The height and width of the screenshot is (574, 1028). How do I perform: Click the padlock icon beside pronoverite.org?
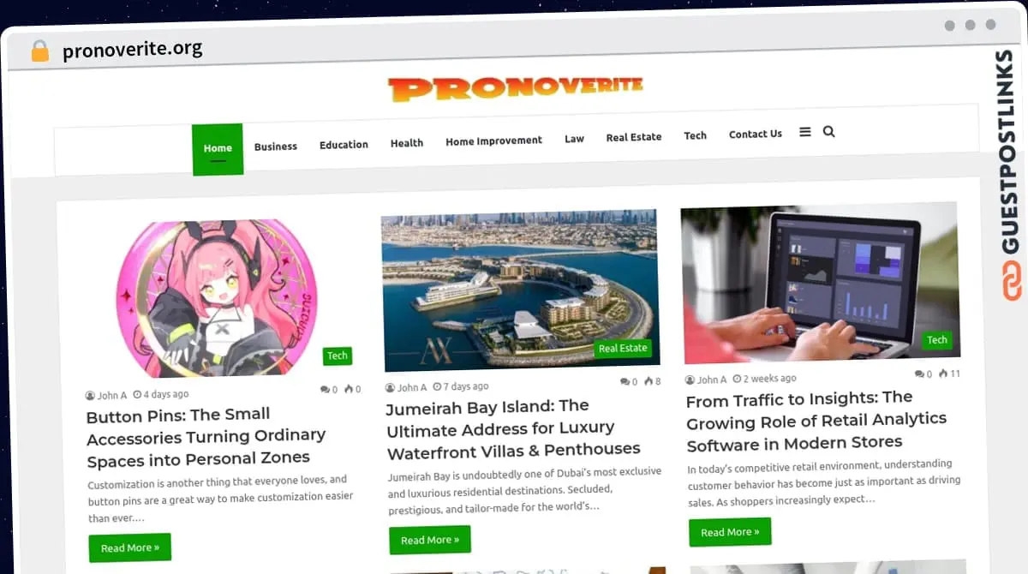click(x=40, y=51)
